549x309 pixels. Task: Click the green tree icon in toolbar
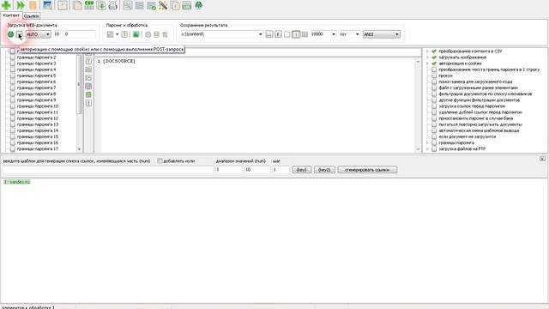coord(198,5)
